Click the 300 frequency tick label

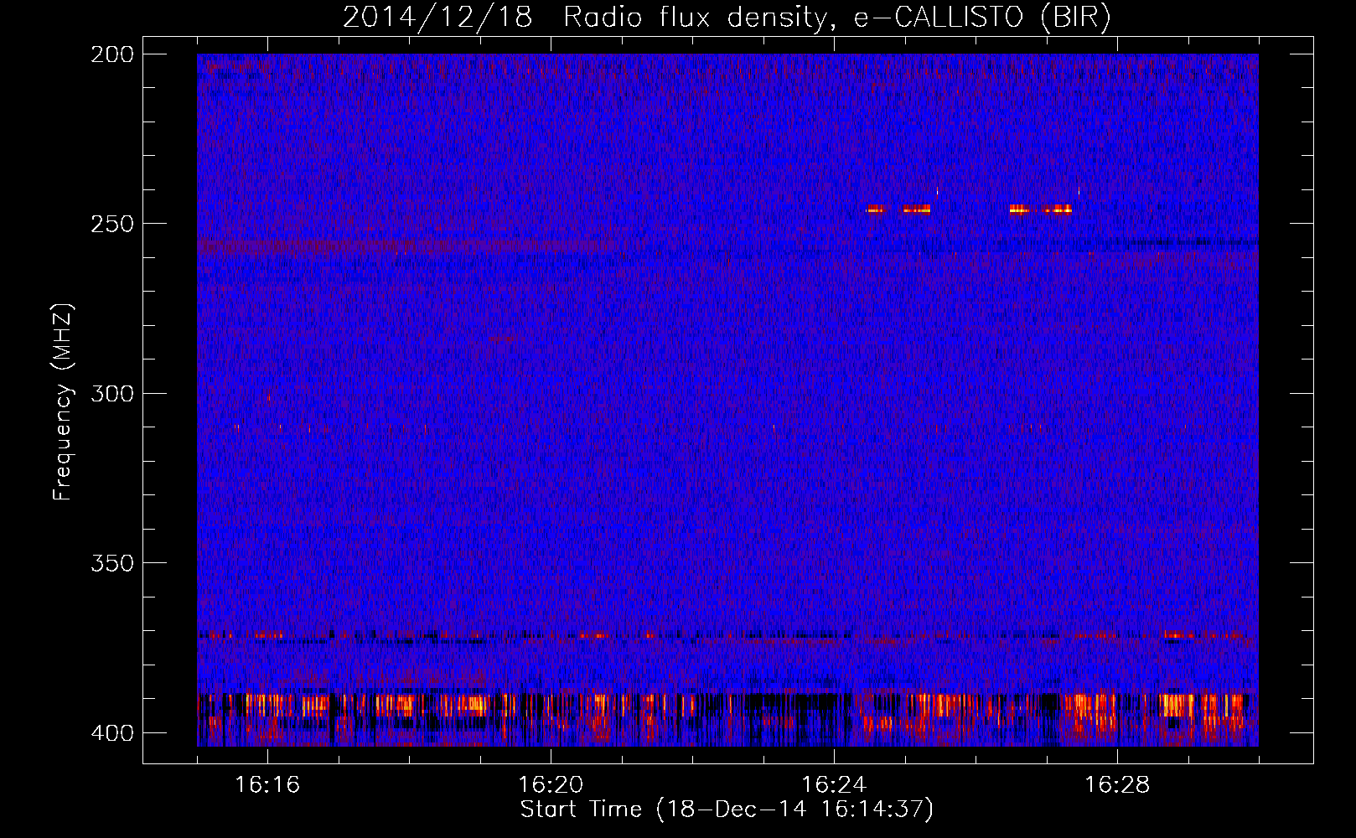click(x=112, y=394)
